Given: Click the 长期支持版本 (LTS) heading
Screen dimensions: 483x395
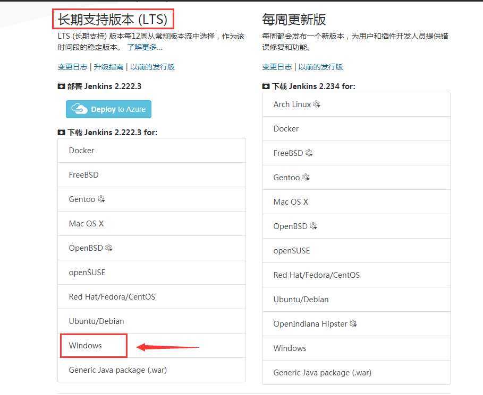Looking at the screenshot, I should [x=113, y=20].
